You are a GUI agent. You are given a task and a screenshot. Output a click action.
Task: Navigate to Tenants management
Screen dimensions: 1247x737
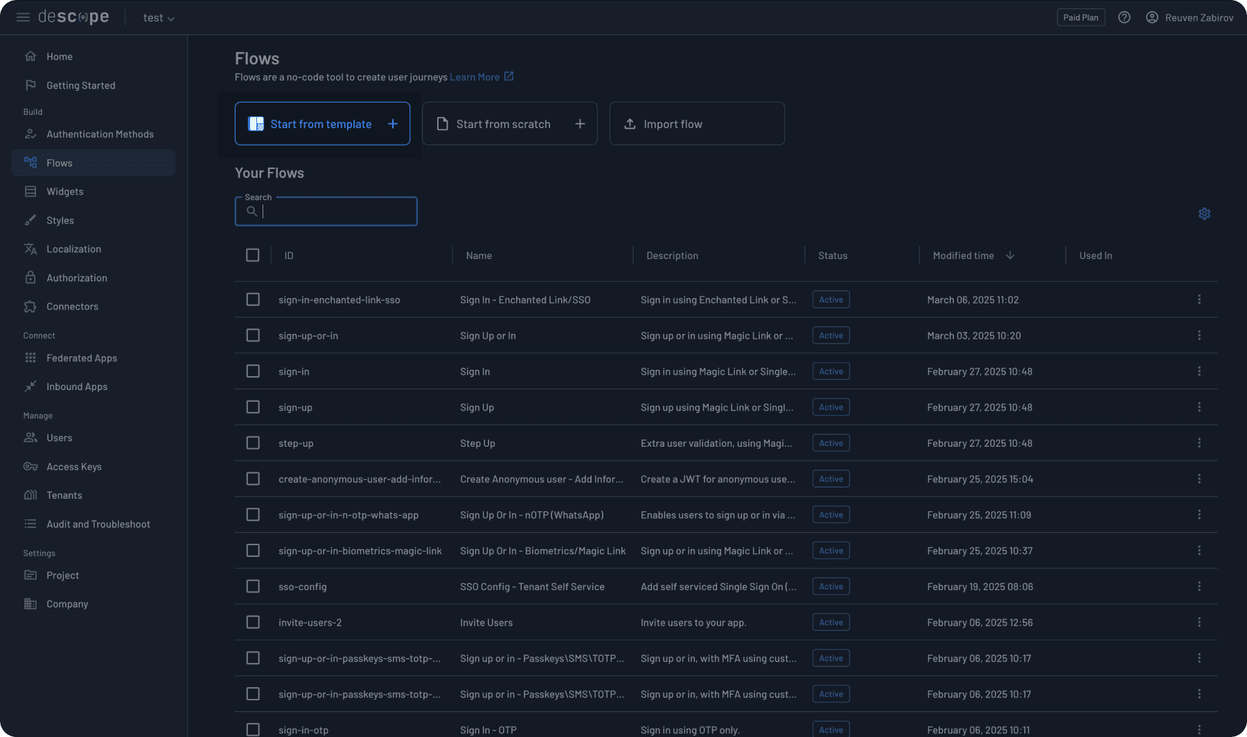[x=64, y=495]
